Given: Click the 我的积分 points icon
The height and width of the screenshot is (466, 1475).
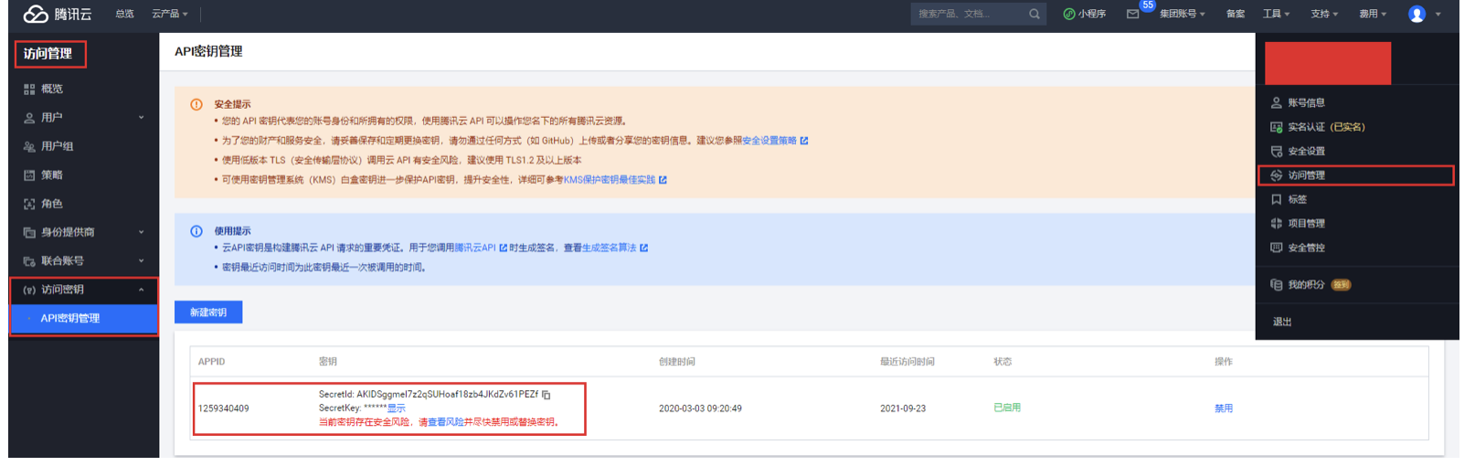Looking at the screenshot, I should pyautogui.click(x=1276, y=285).
